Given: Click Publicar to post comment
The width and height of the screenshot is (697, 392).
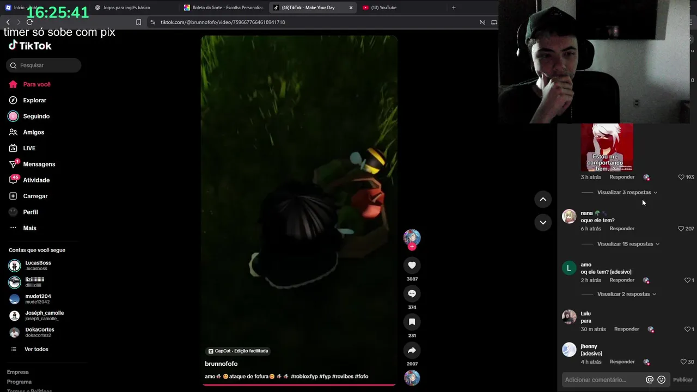Looking at the screenshot, I should click(x=683, y=380).
